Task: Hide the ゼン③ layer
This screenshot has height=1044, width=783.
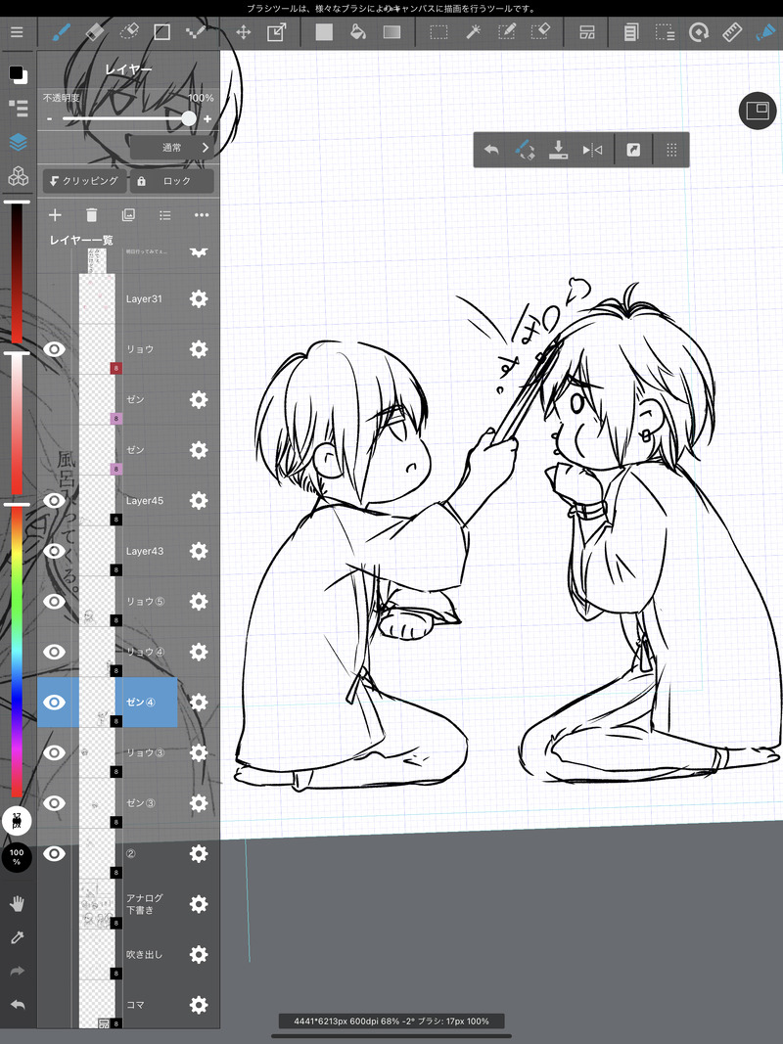Action: click(x=54, y=803)
